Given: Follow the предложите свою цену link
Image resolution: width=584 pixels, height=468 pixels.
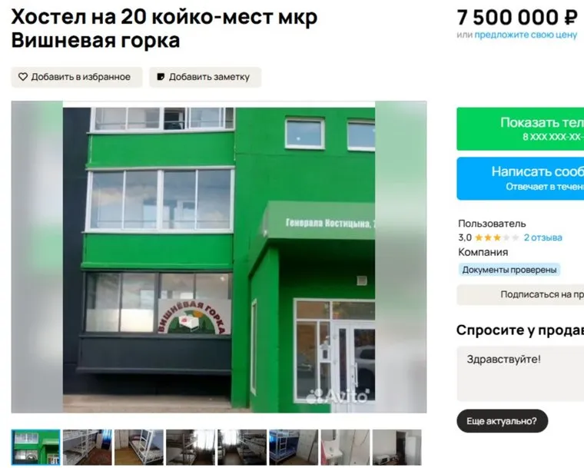Looking at the screenshot, I should pyautogui.click(x=526, y=35).
